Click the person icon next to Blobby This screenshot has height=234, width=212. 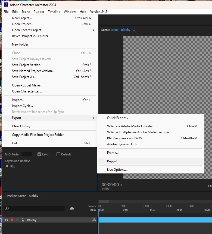tap(23, 220)
